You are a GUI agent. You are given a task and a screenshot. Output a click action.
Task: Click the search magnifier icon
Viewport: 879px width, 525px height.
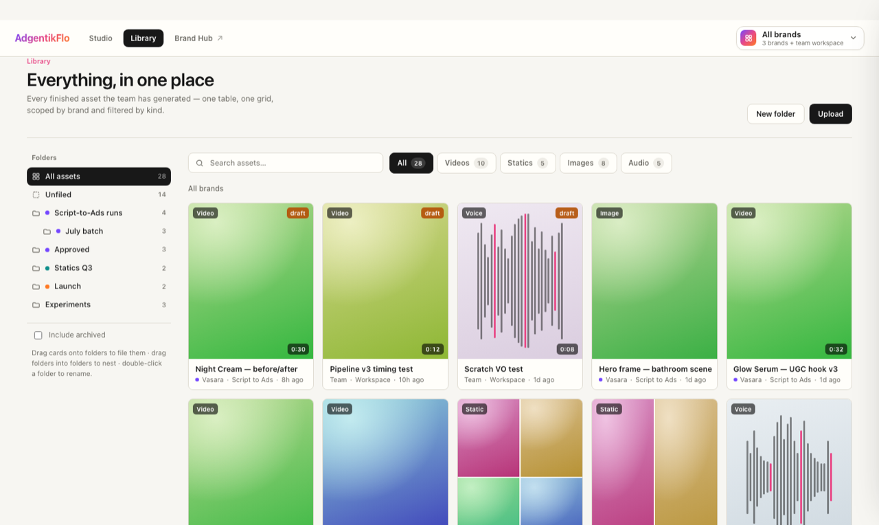pos(200,163)
